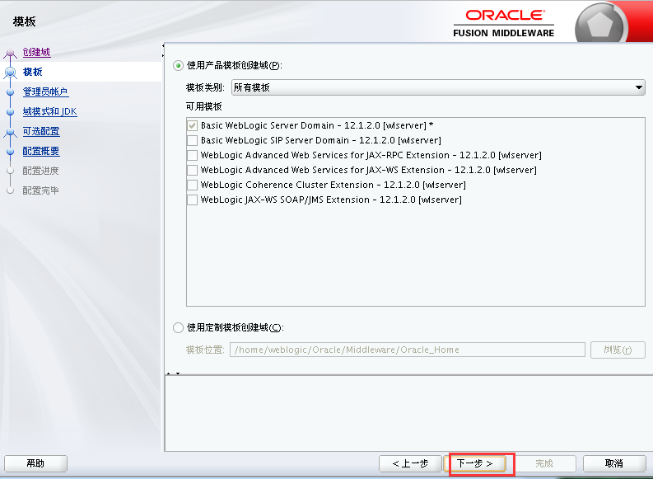
Task: Go to 配置概要 step
Action: click(41, 151)
